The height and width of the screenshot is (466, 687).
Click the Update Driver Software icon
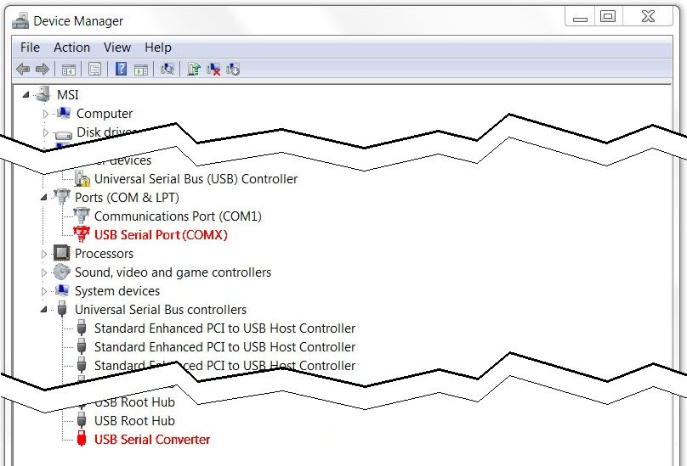pyautogui.click(x=194, y=70)
